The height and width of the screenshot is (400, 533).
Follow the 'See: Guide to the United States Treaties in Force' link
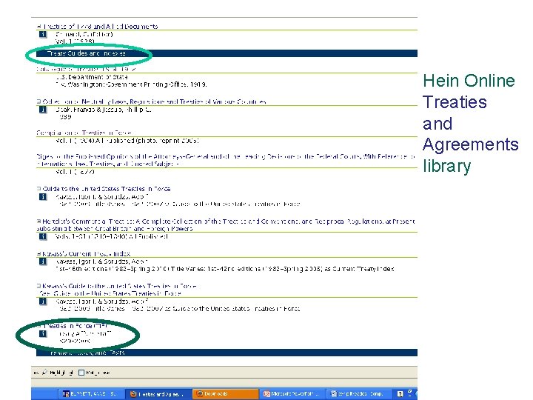tap(110, 293)
